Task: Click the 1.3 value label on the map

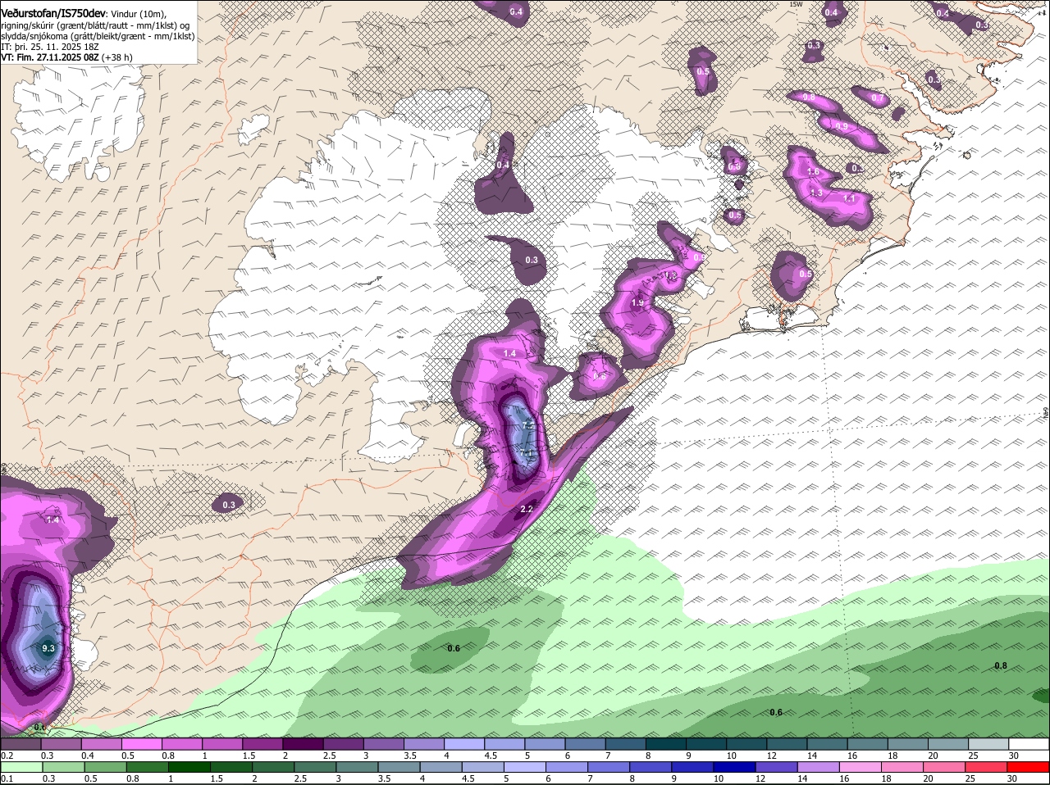Action: click(816, 193)
